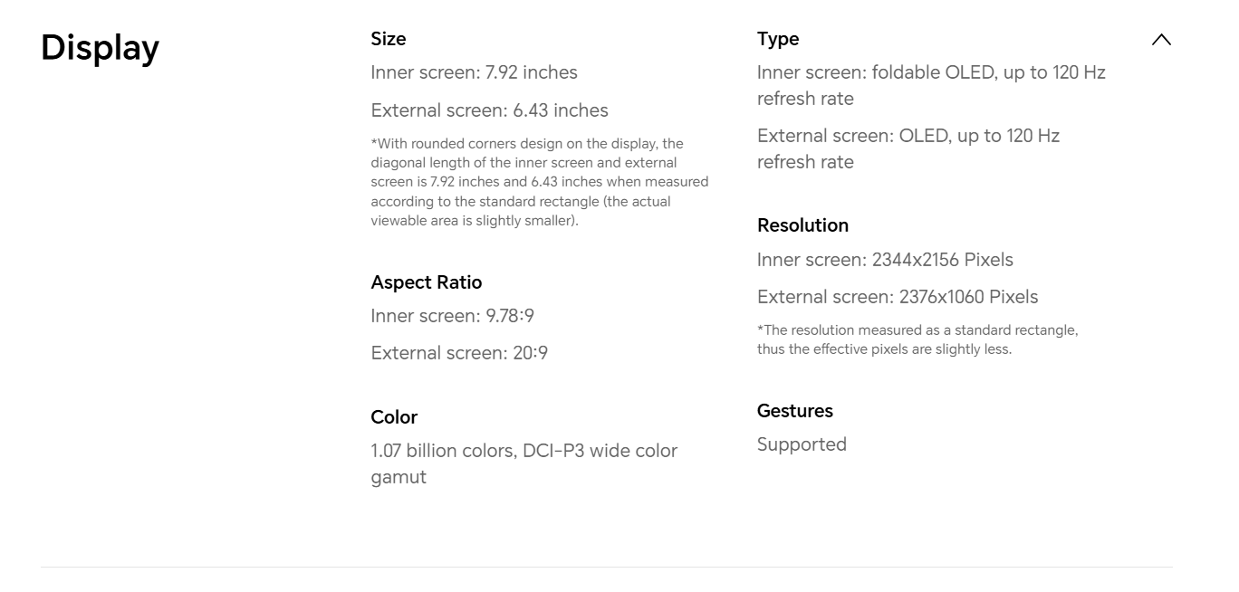Click the 20:9 external screen ratio

[459, 353]
